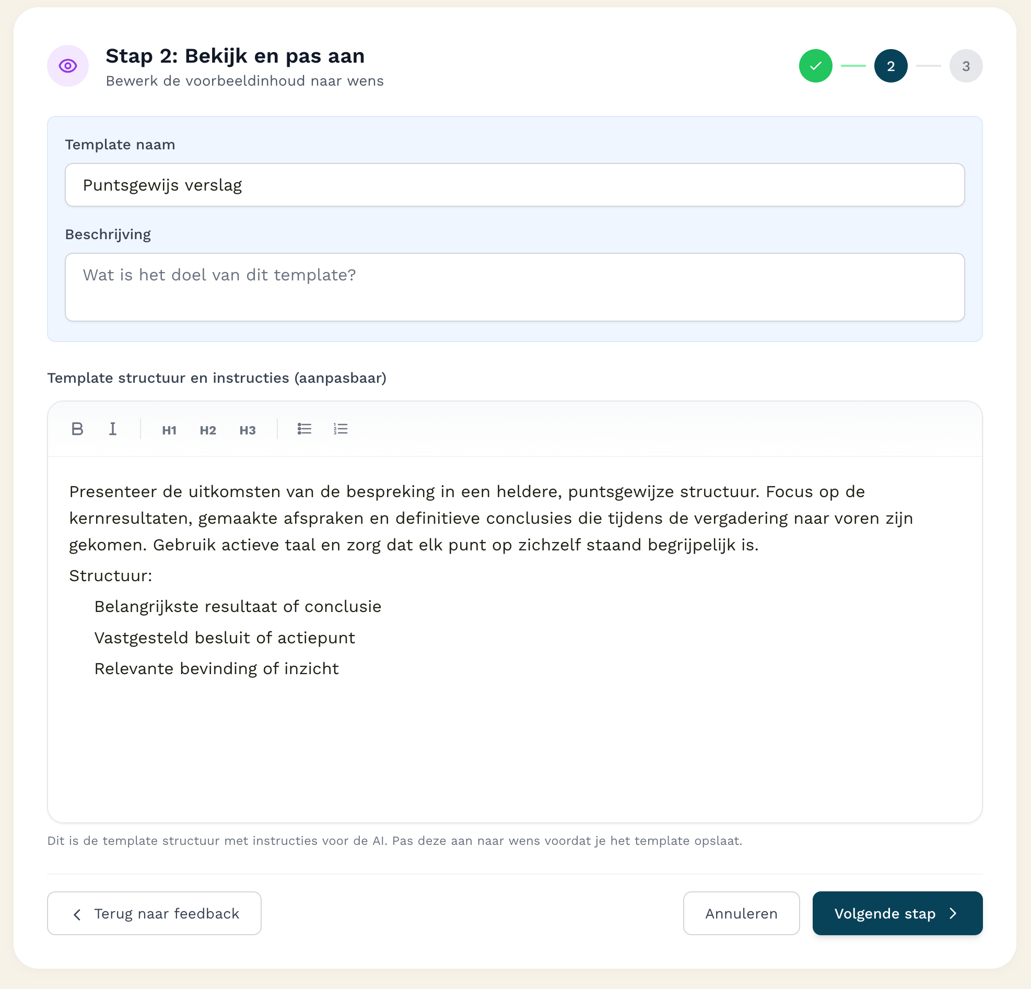Apply H3 heading style
This screenshot has width=1031, height=989.
pyautogui.click(x=247, y=430)
